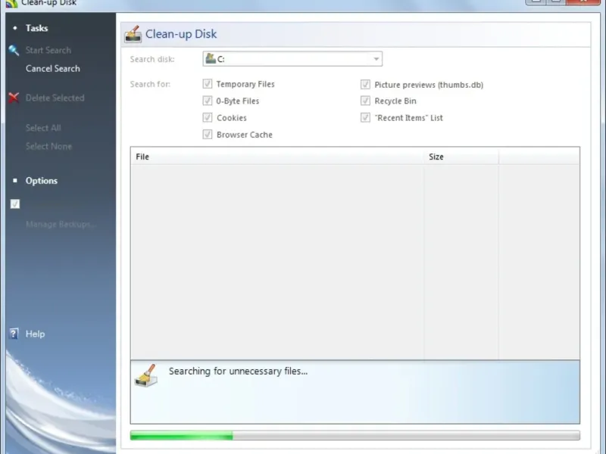Toggle the Recycle Bin checkbox
606x454 pixels.
365,101
